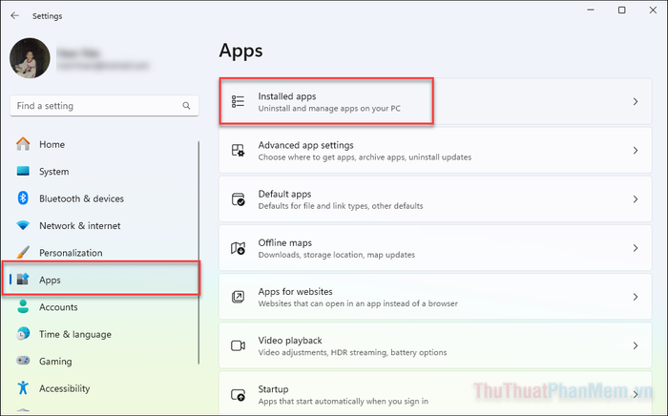Click the Gaming label in sidebar

point(55,362)
